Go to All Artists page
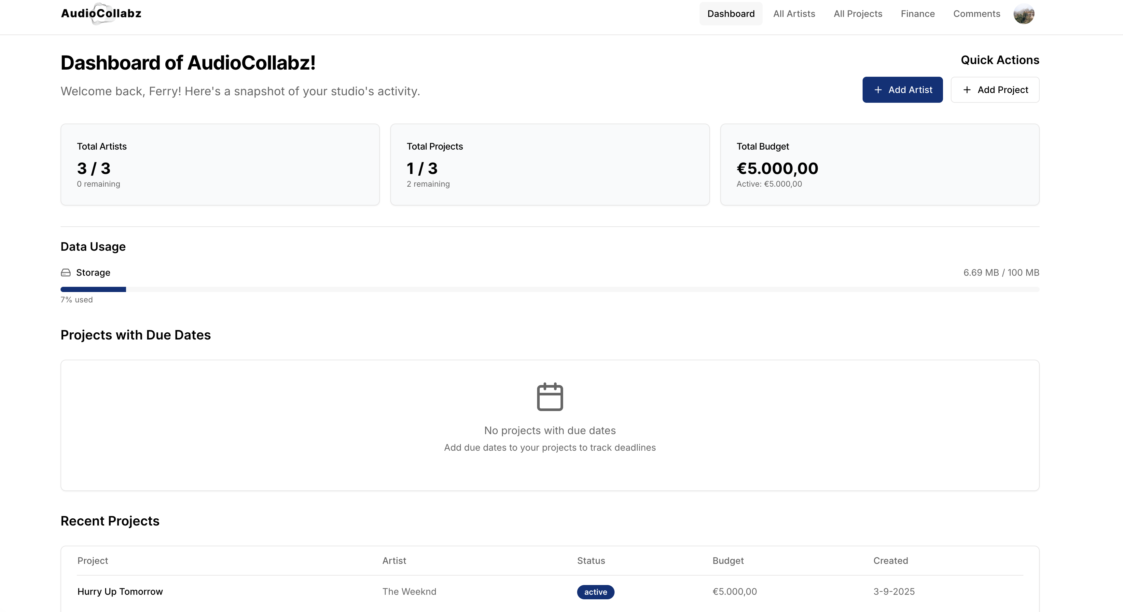The image size is (1123, 612). click(794, 14)
